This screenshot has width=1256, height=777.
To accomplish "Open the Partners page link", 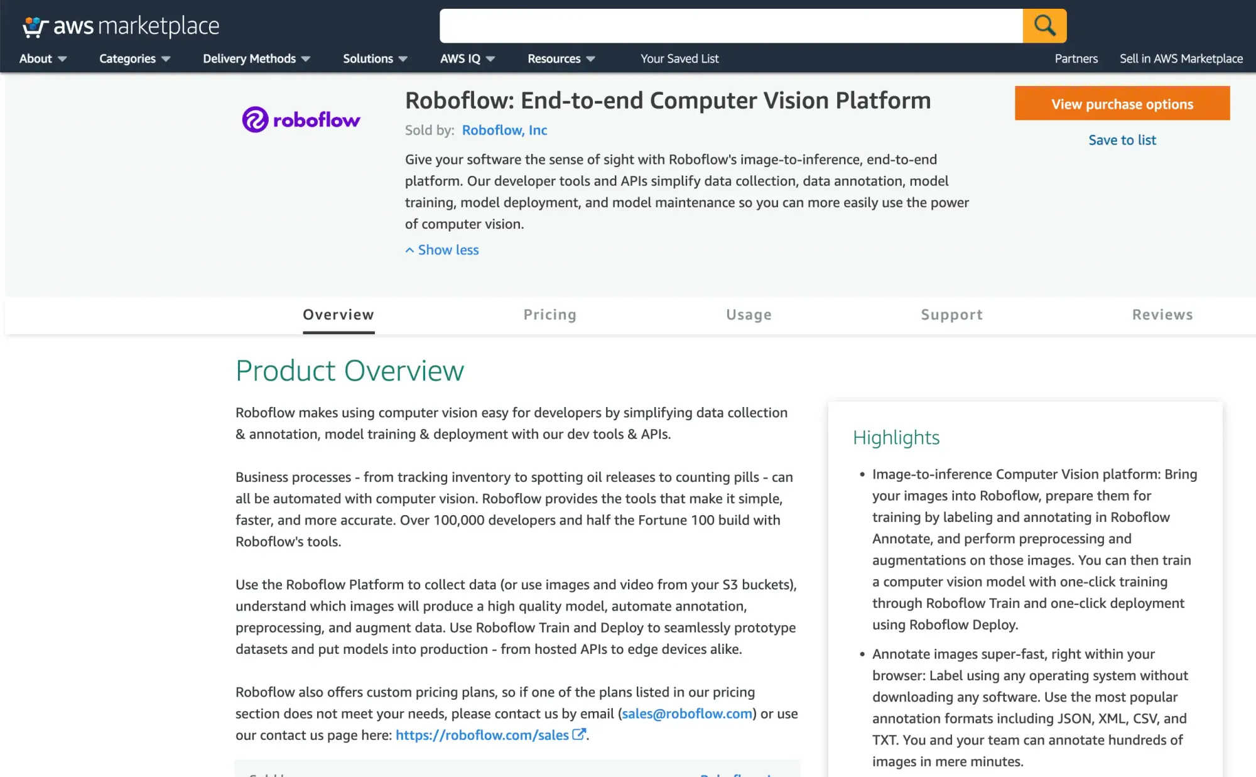I will click(1076, 58).
